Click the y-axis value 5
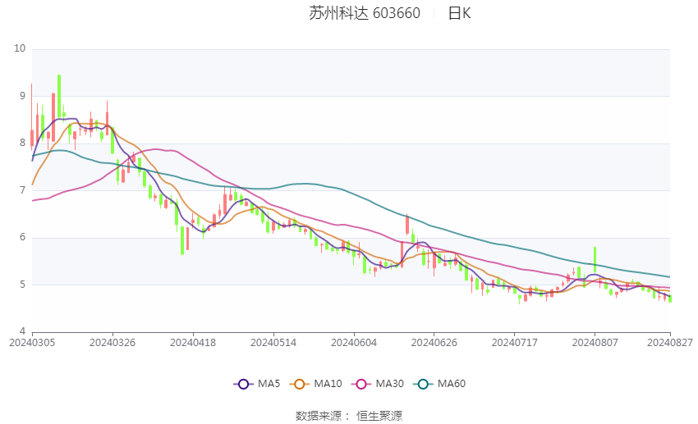This screenshot has height=424, width=698. tap(23, 285)
